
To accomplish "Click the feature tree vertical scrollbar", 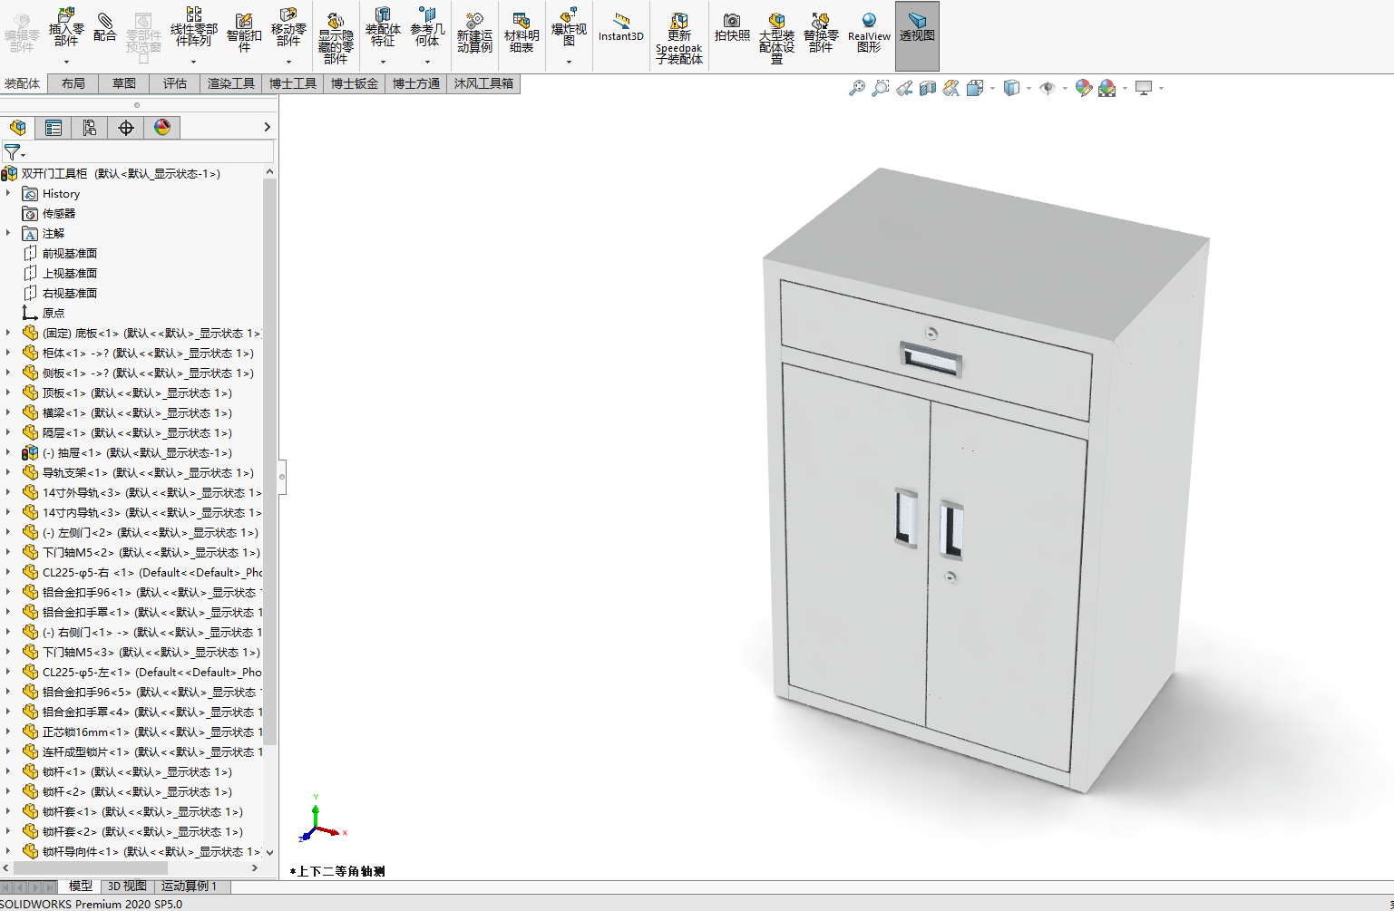I will [x=269, y=462].
